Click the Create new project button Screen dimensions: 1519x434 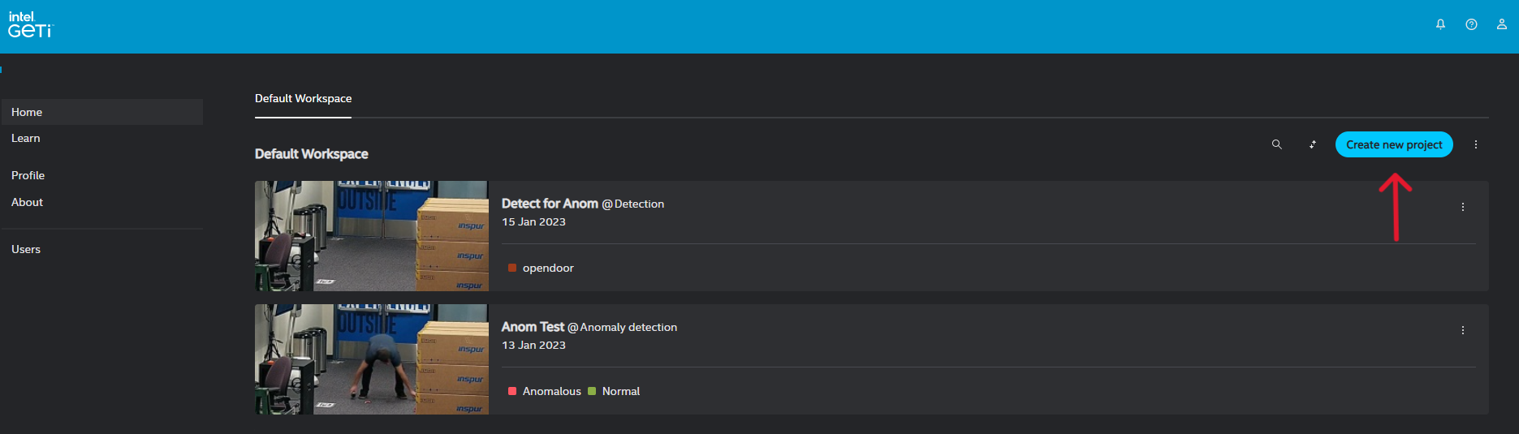pyautogui.click(x=1394, y=144)
